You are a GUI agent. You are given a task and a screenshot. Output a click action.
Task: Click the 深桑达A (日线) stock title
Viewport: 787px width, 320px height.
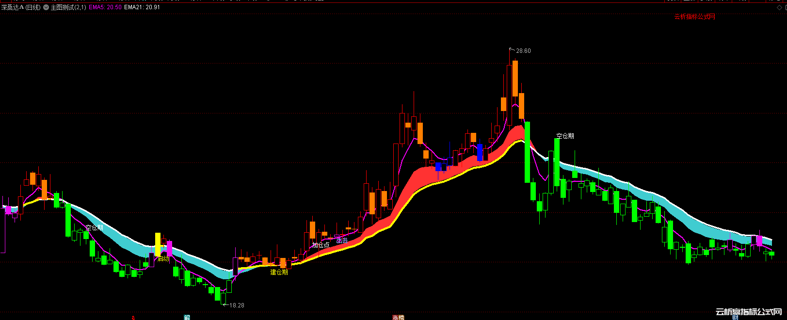21,8
